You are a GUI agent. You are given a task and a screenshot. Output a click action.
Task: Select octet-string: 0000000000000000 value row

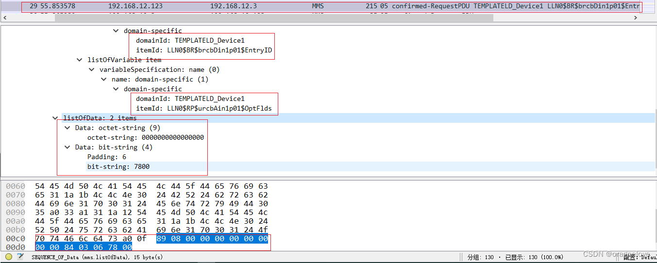(x=146, y=137)
